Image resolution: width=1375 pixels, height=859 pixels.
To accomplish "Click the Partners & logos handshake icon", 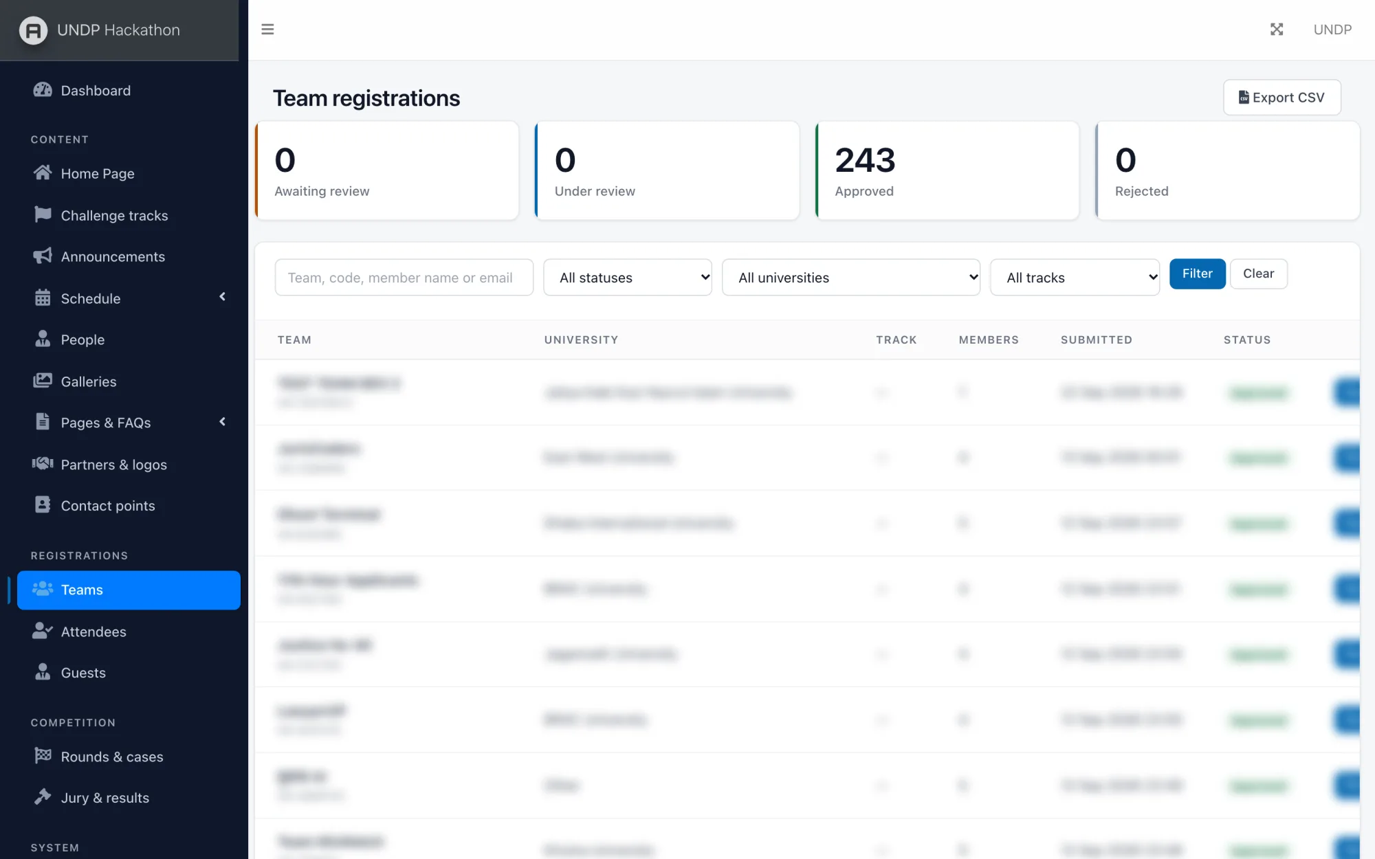I will pyautogui.click(x=43, y=464).
